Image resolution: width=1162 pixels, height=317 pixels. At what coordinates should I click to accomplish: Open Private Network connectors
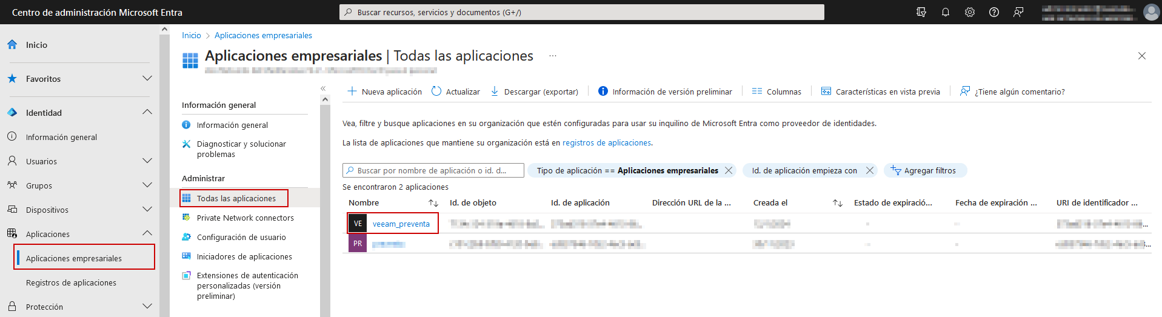245,218
